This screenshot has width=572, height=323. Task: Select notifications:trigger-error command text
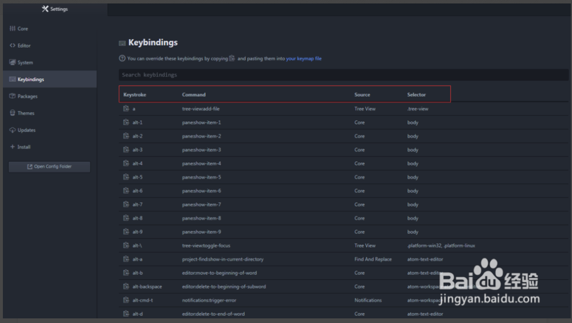coord(209,300)
